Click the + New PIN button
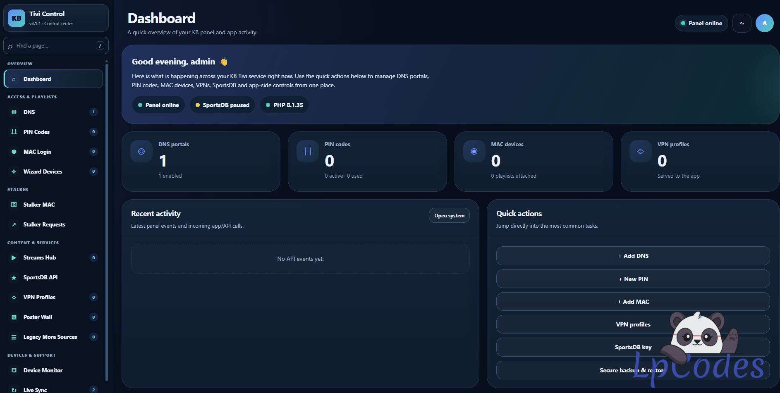 (x=633, y=279)
